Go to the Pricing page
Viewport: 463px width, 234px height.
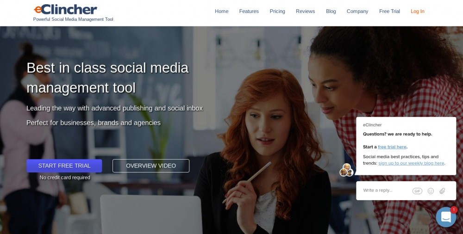(x=277, y=11)
